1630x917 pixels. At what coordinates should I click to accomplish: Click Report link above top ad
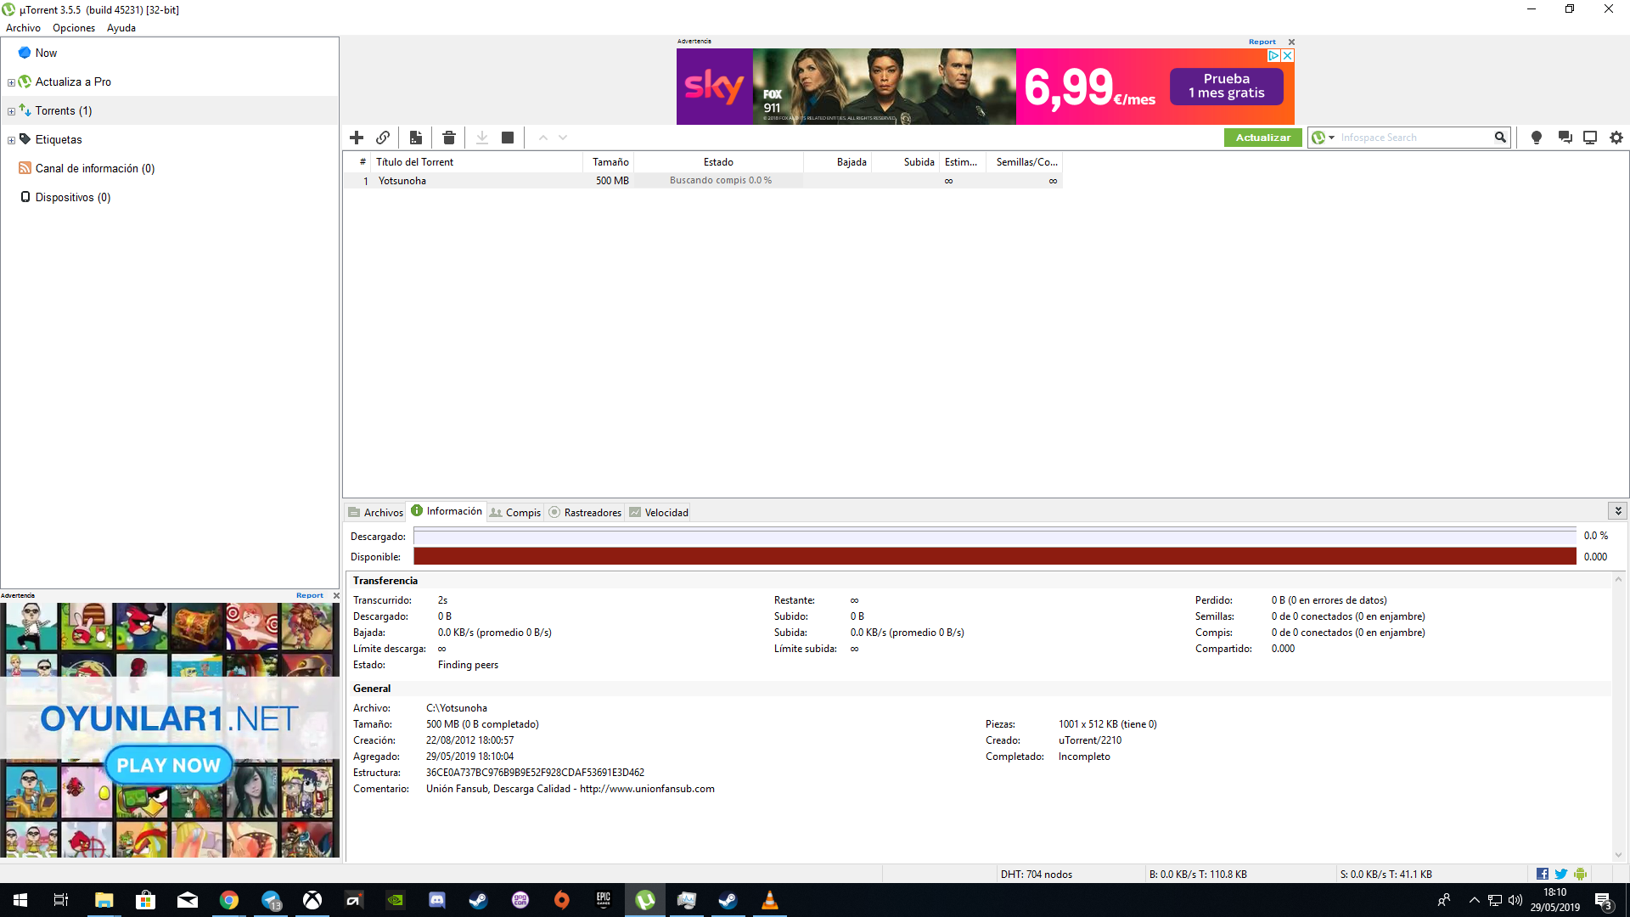coord(1262,42)
